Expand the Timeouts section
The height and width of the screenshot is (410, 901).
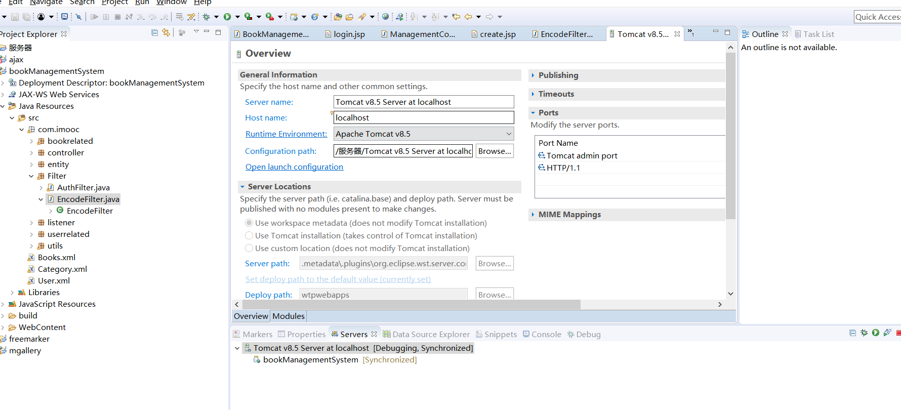(533, 94)
